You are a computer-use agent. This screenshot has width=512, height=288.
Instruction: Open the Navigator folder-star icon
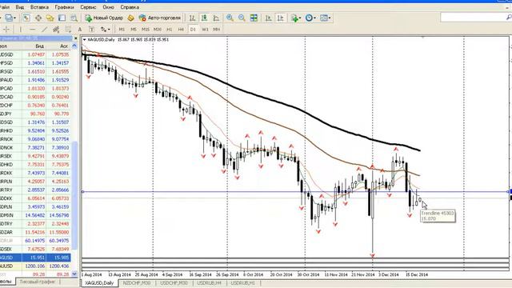[50, 18]
